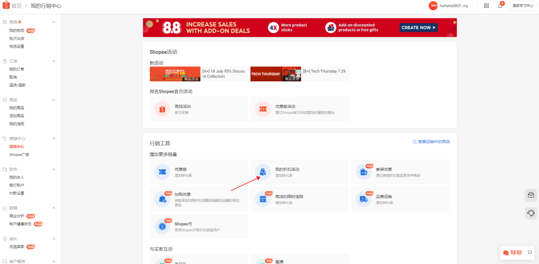Click the 财务 wallet section icon
This screenshot has height=264, width=539.
(x=5, y=169)
